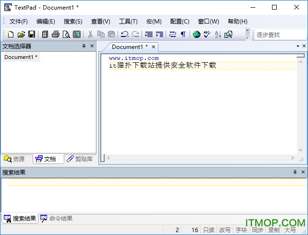The width and height of the screenshot is (308, 235).
Task: Close the 文档选择器 panel
Action: (x=92, y=46)
